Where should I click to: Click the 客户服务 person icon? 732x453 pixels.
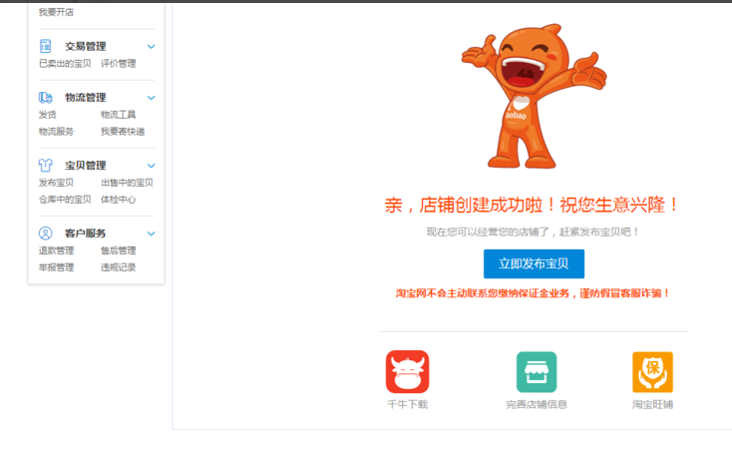pyautogui.click(x=45, y=233)
